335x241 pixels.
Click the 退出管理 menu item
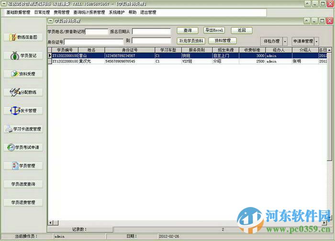[148, 12]
